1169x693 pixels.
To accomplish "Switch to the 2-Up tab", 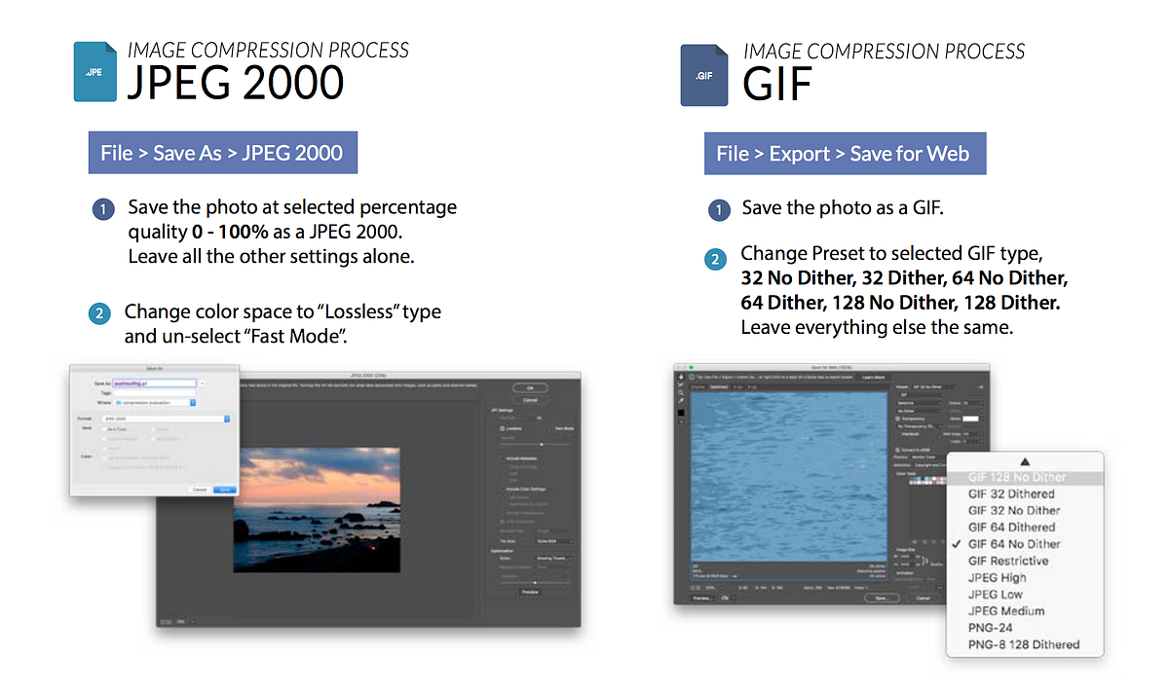I will click(x=737, y=386).
